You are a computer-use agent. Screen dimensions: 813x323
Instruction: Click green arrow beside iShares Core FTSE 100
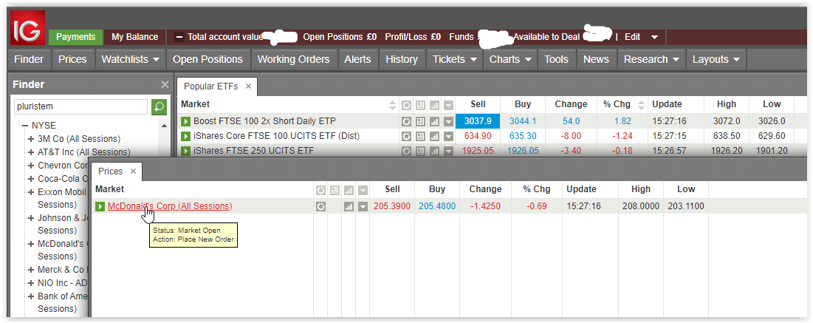[x=185, y=136]
